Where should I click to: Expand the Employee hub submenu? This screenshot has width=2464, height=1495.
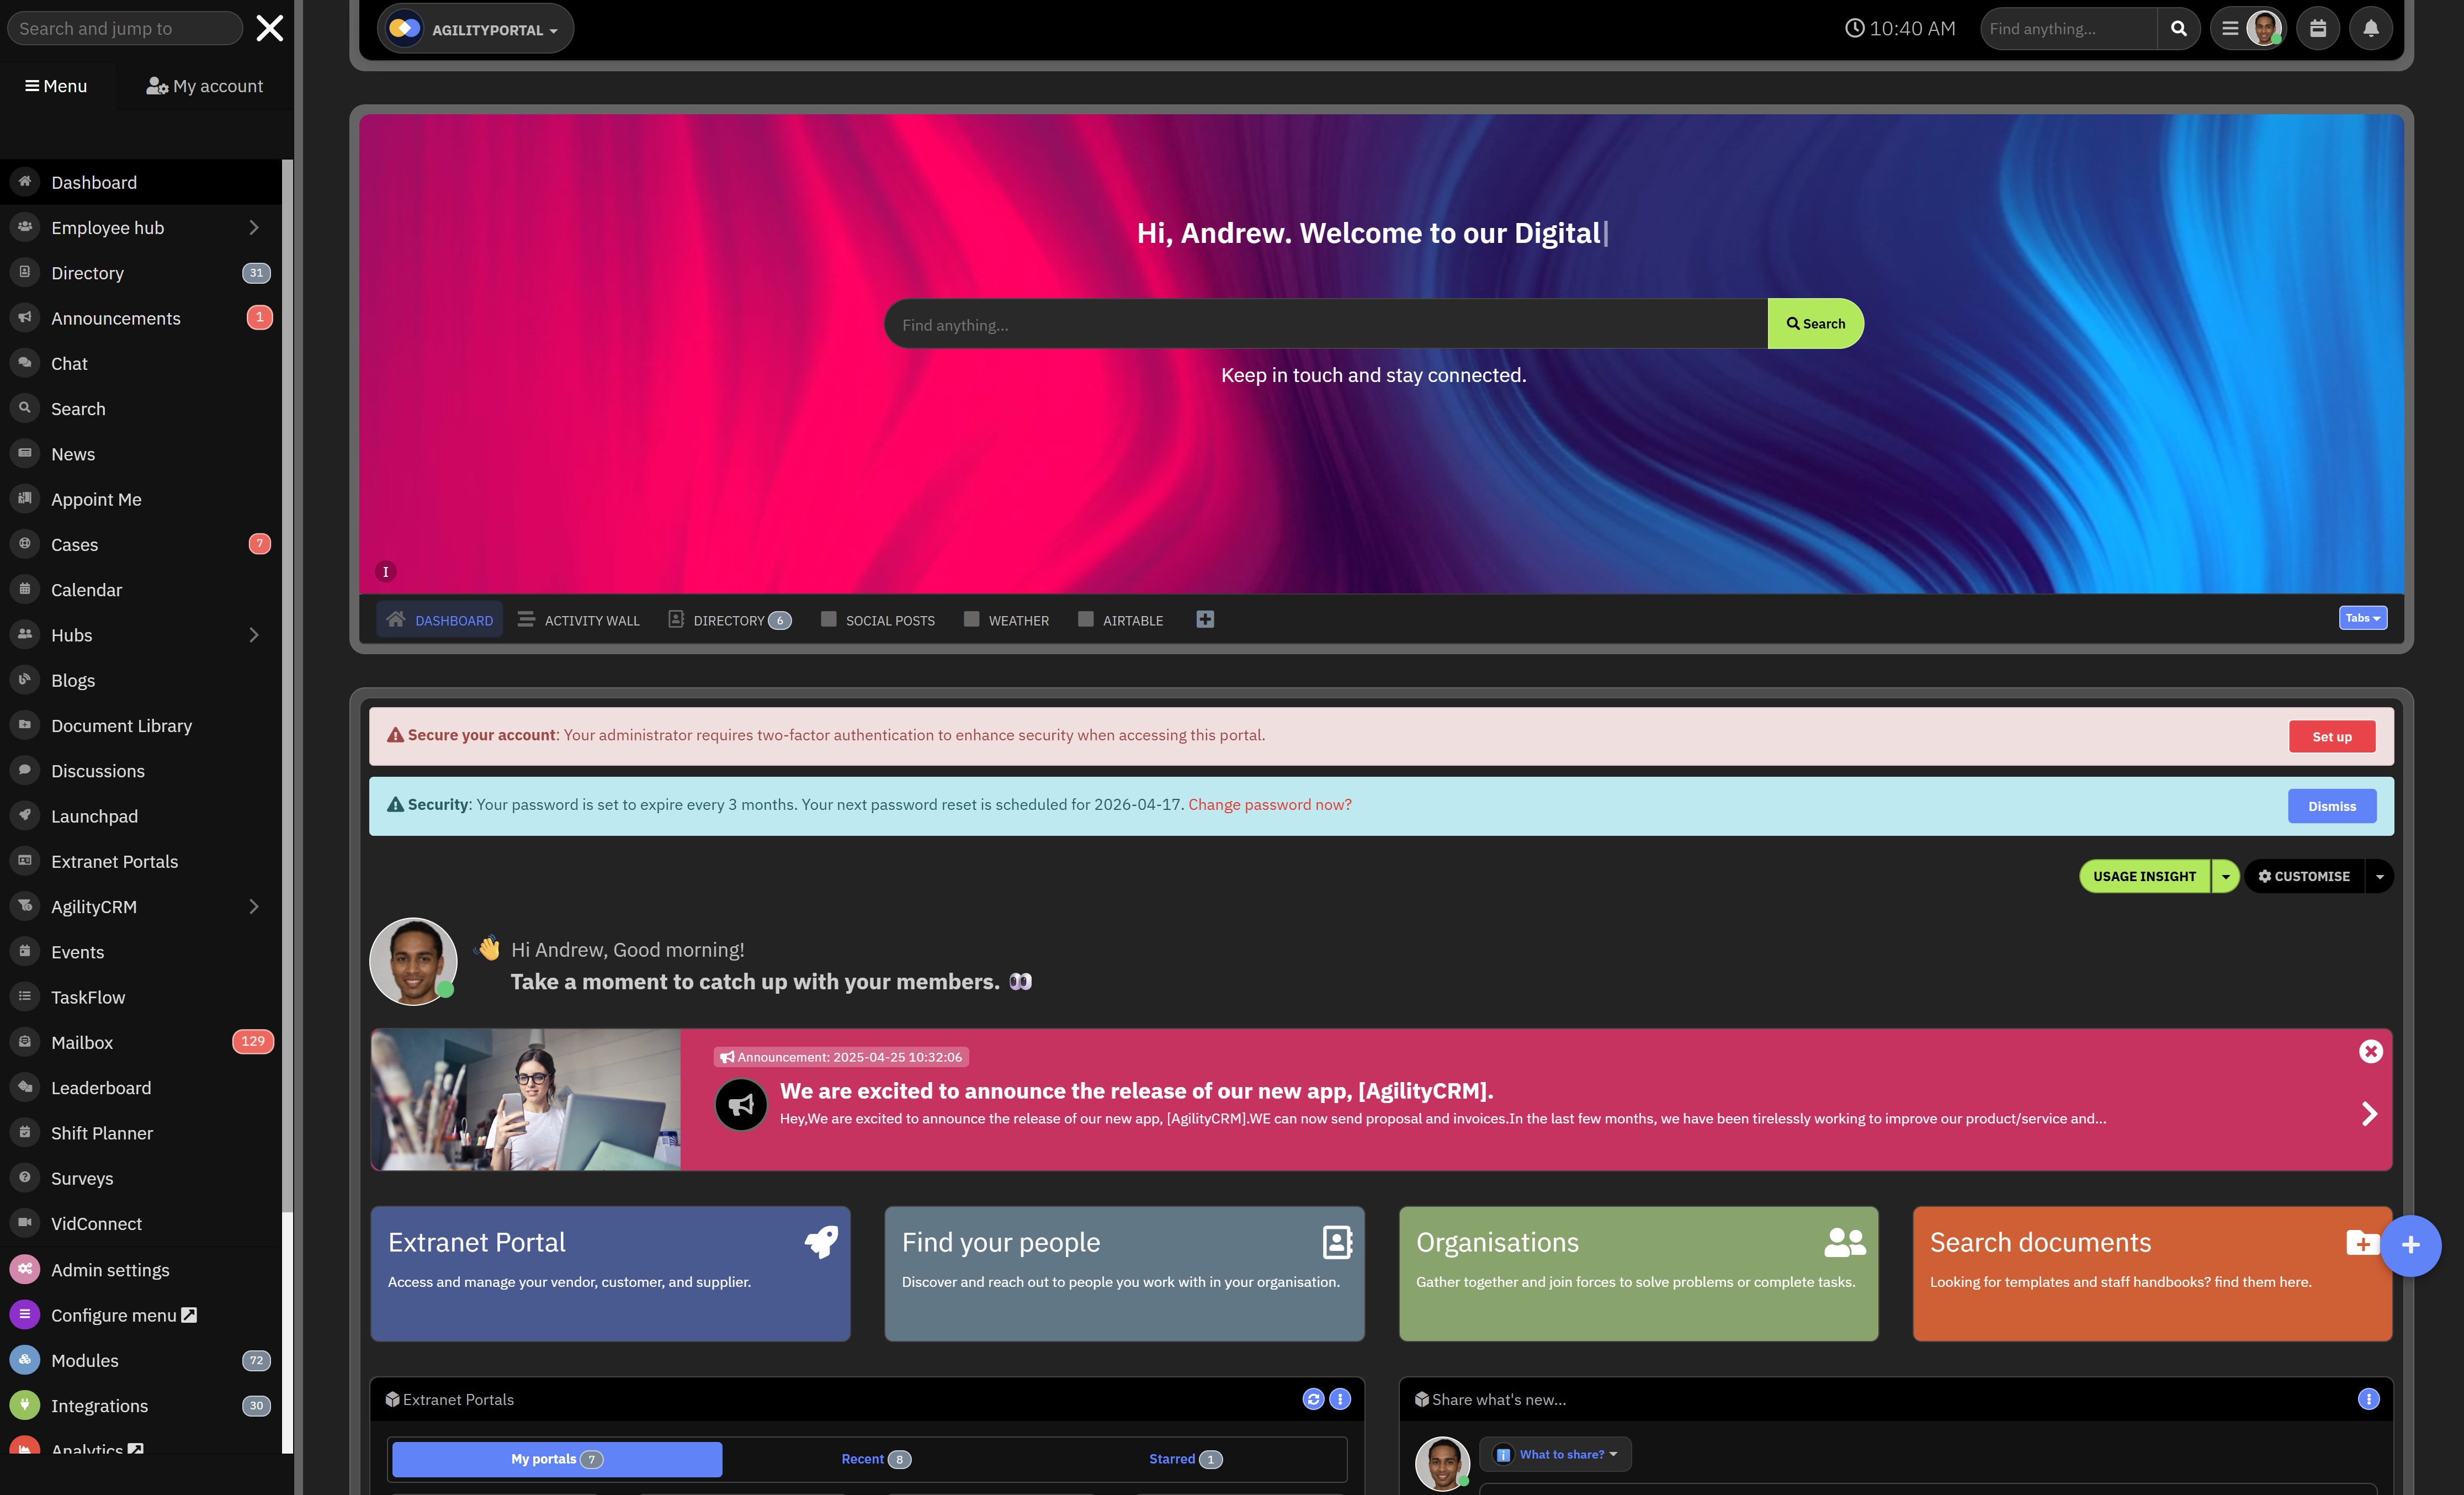tap(254, 228)
